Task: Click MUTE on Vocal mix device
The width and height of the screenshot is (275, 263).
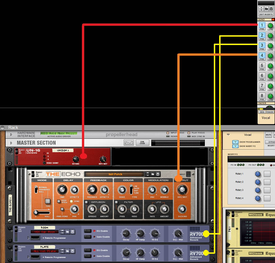Action: coord(268,135)
